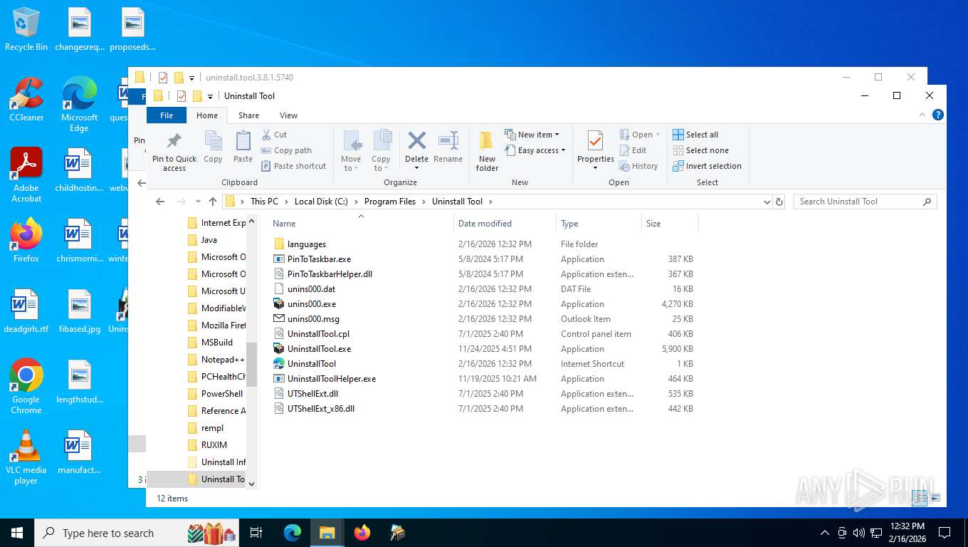Click the navigation pane scrollbar
This screenshot has height=547, width=968.
click(x=251, y=363)
